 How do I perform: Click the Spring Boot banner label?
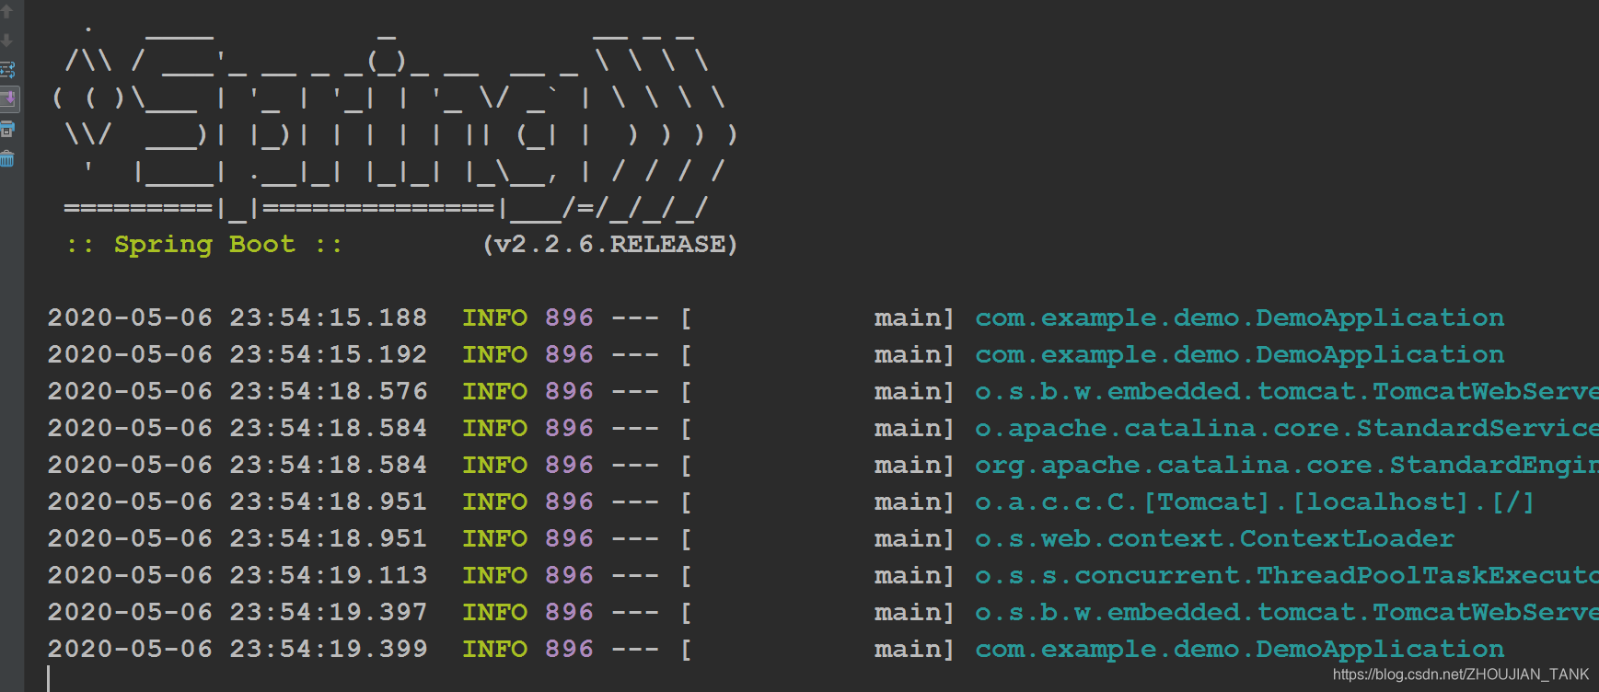pos(204,245)
